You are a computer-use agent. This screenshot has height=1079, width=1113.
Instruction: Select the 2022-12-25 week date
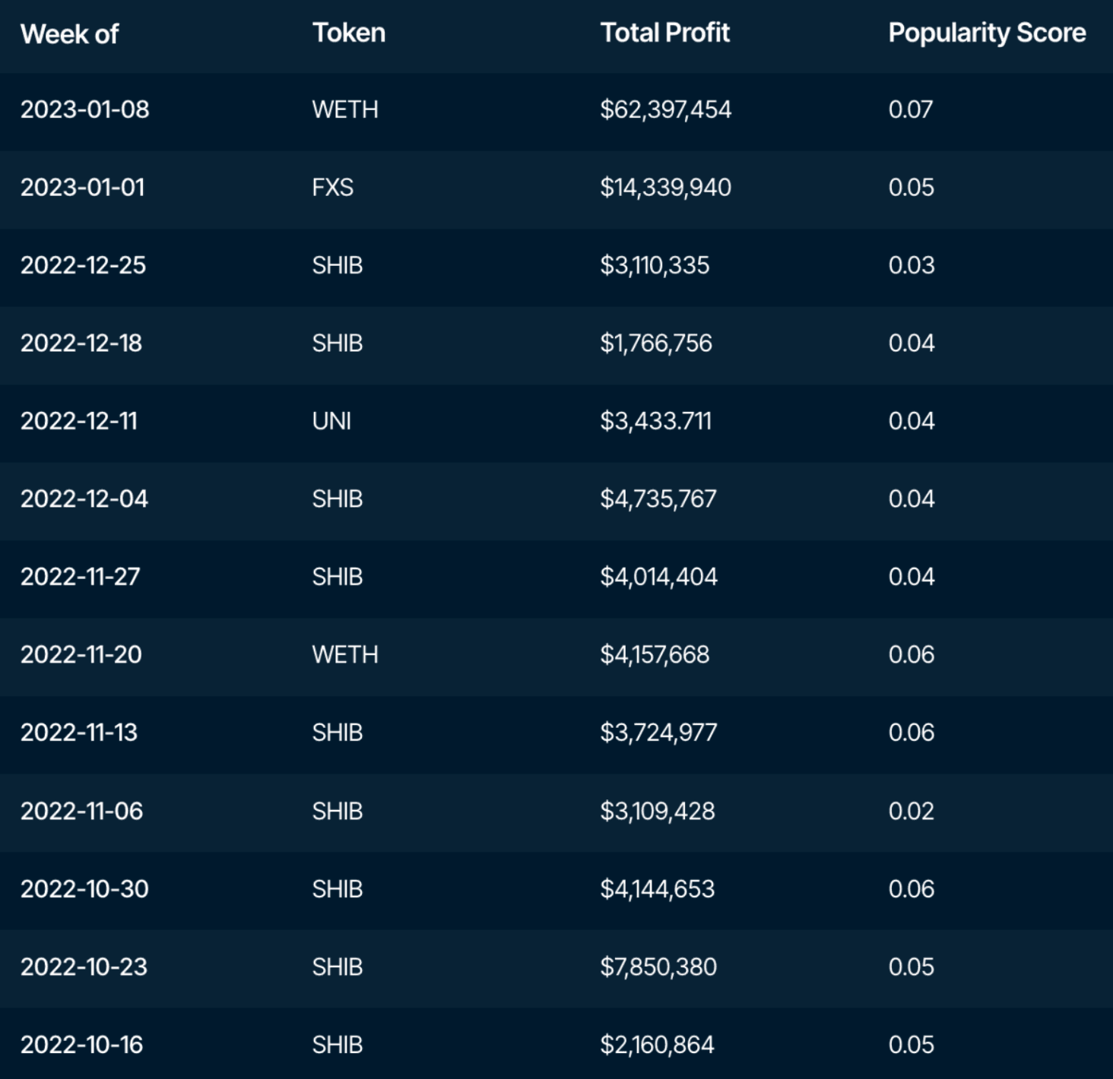coord(84,265)
